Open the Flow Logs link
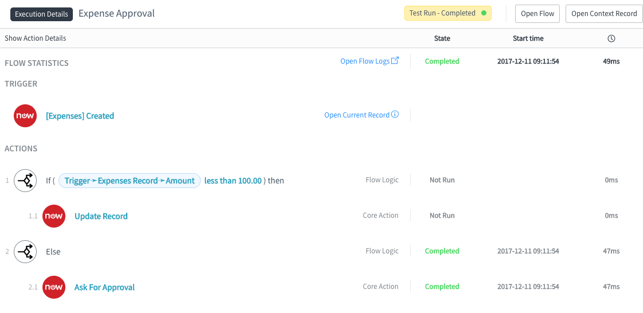 (x=365, y=61)
